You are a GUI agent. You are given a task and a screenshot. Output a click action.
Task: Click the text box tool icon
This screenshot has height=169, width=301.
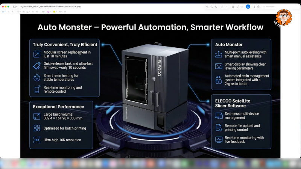(23, 12)
